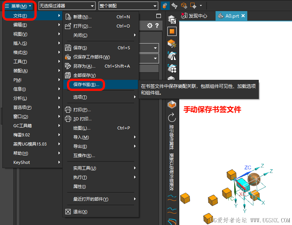Expand the 实用工具(U) submenu

pos(101,168)
